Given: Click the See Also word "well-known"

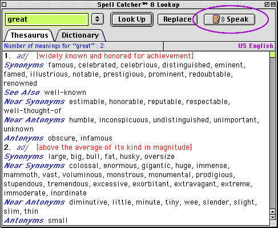Looking at the screenshot, I should click(65, 93).
